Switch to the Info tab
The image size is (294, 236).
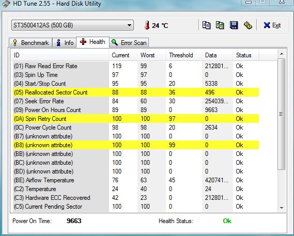[65, 43]
